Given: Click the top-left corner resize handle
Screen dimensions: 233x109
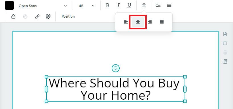Looking at the screenshot, I should coord(46,77).
